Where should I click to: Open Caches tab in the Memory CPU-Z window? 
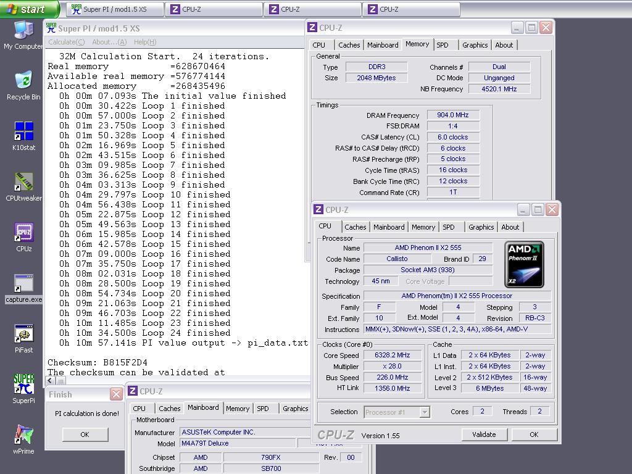[349, 45]
